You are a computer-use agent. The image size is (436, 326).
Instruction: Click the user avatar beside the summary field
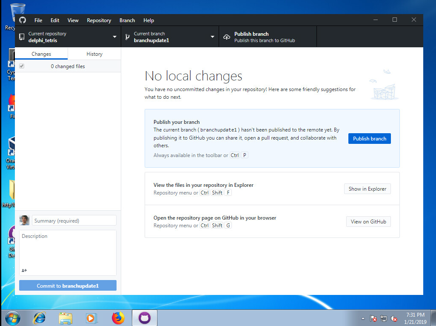coord(24,220)
